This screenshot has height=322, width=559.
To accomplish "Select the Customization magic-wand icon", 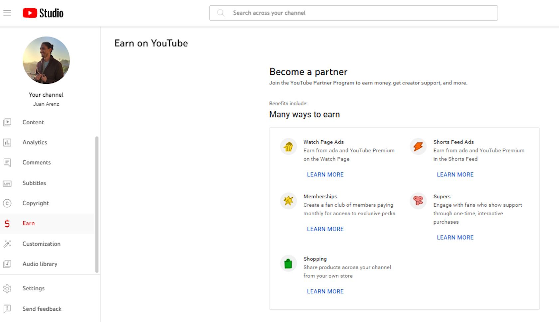I will 7,244.
